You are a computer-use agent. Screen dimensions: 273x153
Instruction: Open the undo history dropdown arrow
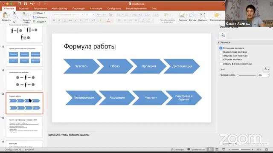point(35,4)
